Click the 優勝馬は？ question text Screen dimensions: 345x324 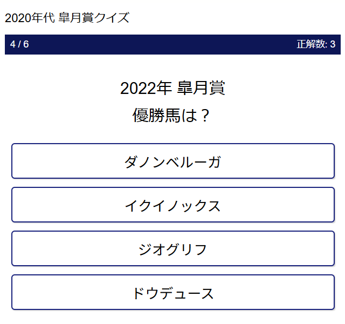[172, 115]
